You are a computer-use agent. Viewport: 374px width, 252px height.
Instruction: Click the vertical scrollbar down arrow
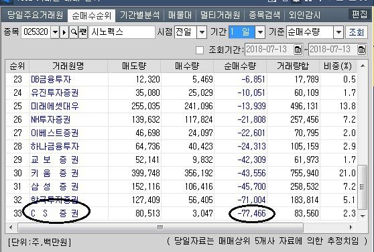point(363,216)
